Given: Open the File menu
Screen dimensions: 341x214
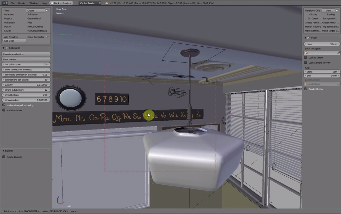Looking at the screenshot, I should click(x=12, y=3).
